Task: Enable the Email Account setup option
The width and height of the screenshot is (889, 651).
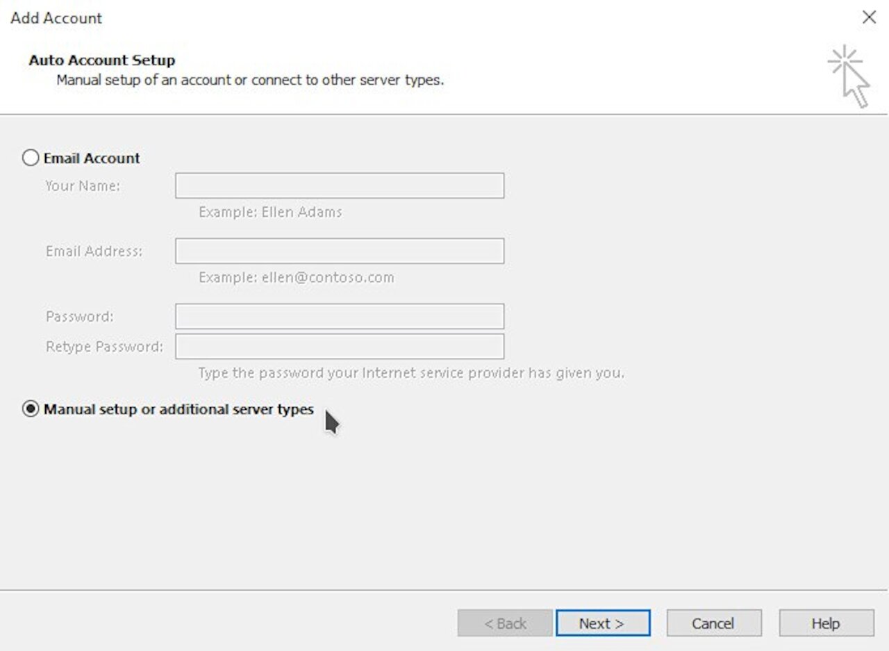Action: (31, 158)
